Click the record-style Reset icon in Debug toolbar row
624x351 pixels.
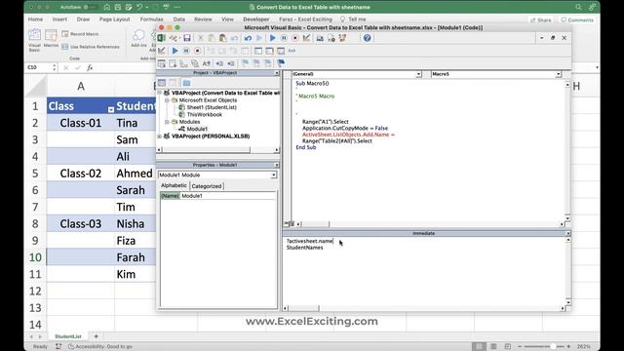click(x=197, y=51)
